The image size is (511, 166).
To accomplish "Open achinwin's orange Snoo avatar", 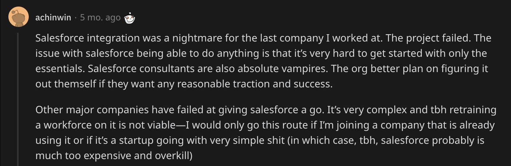I will click(18, 17).
